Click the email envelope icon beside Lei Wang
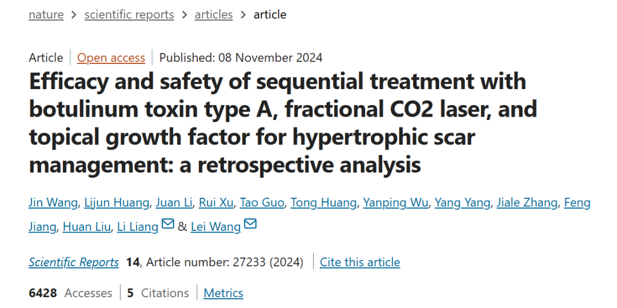 [x=250, y=225]
